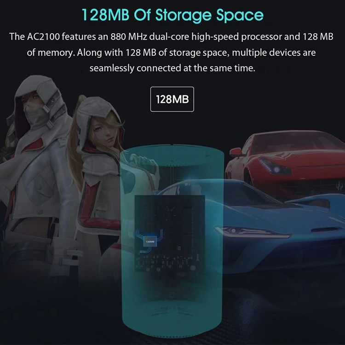
Task: Click the 880 MHz text in description
Action: (x=129, y=36)
